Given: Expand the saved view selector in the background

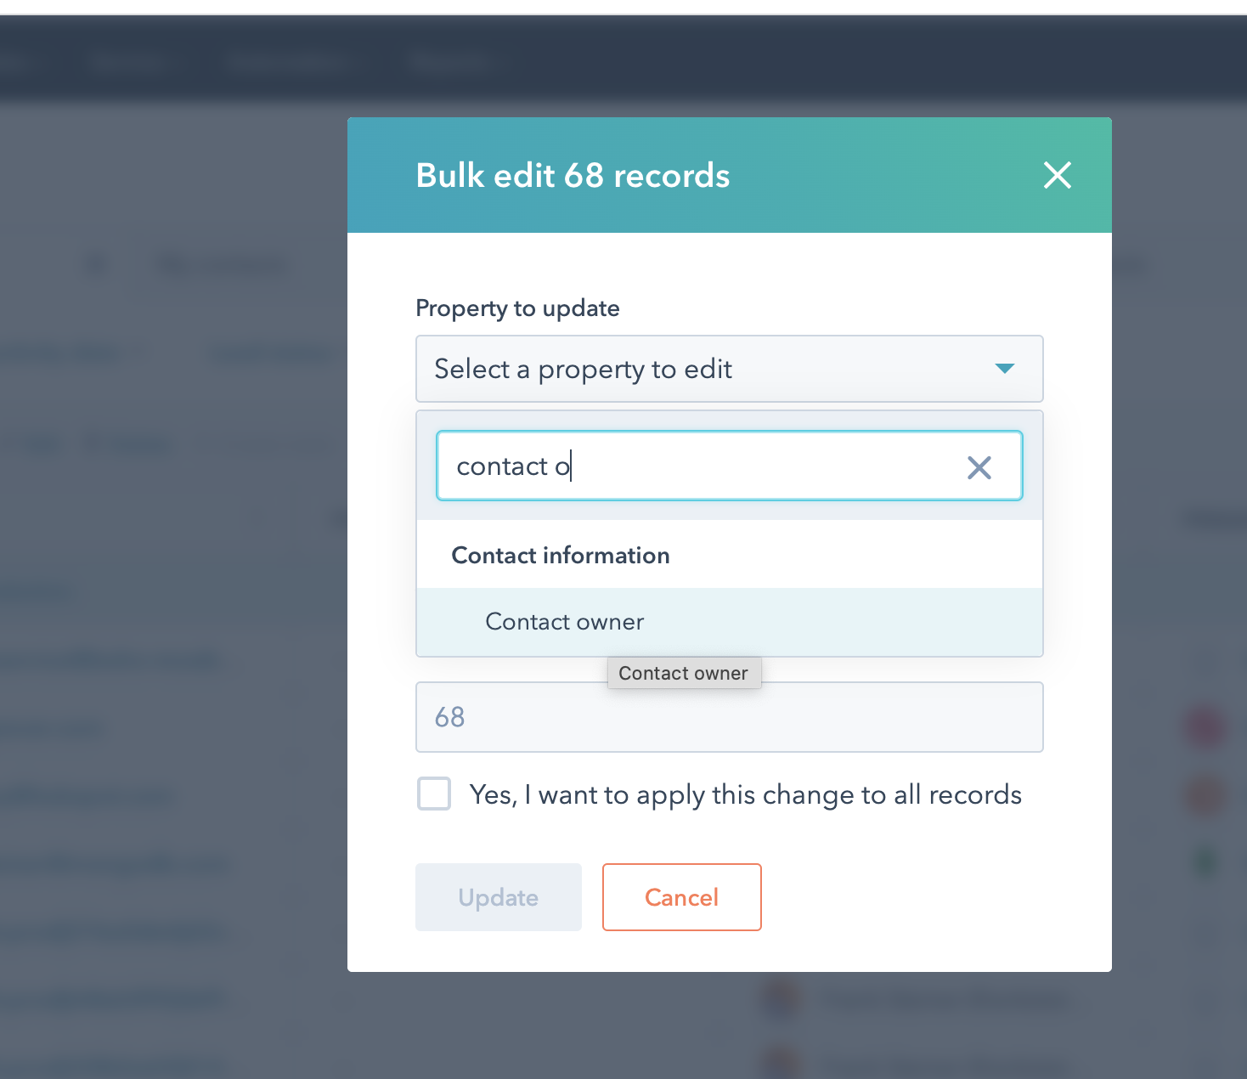Looking at the screenshot, I should coord(221,264).
